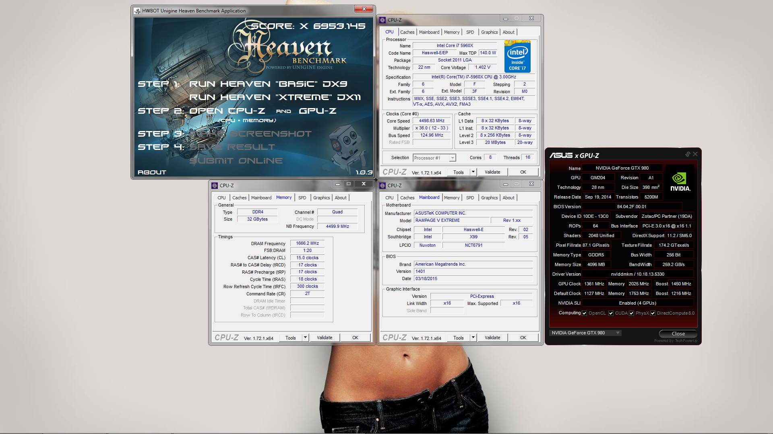Click Open CPU-Z link in Heaven app

[227, 111]
